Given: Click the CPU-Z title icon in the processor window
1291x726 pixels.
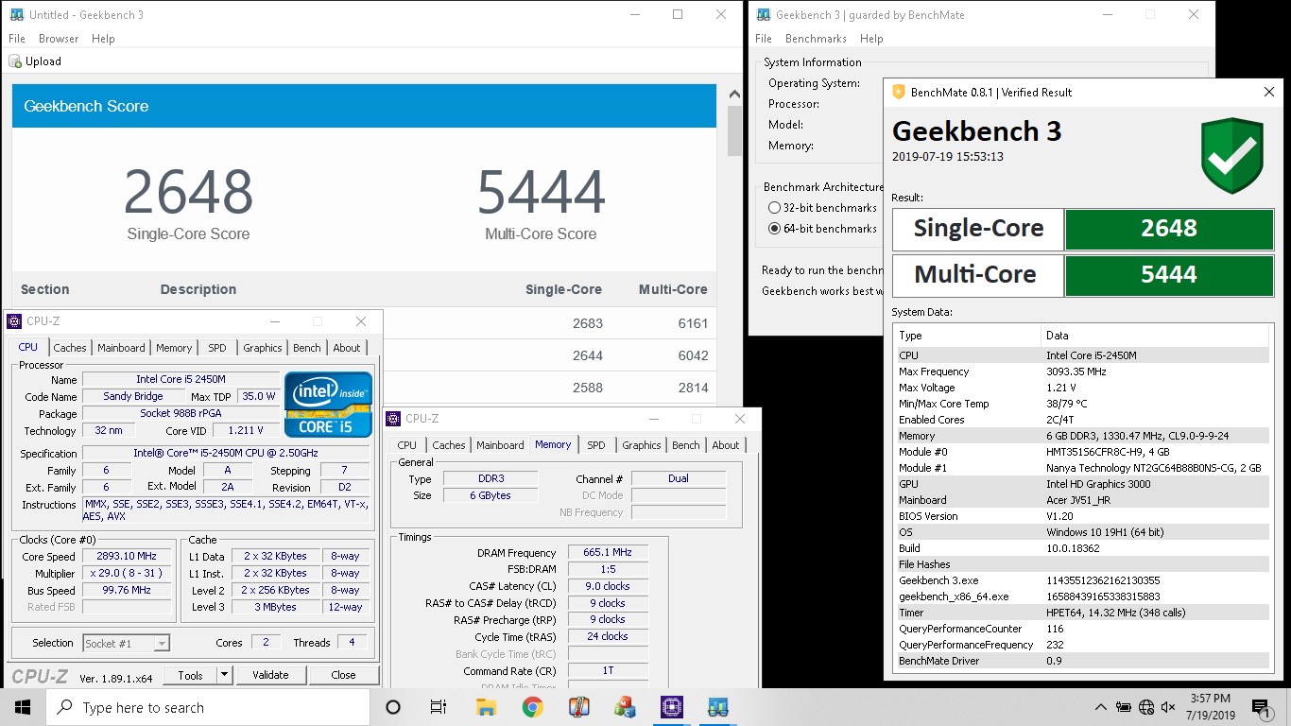Looking at the screenshot, I should (14, 321).
